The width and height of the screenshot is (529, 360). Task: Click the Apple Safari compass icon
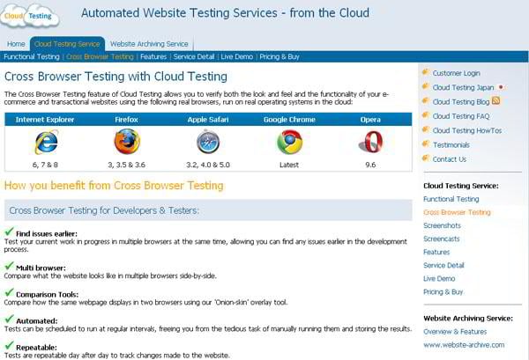click(208, 142)
